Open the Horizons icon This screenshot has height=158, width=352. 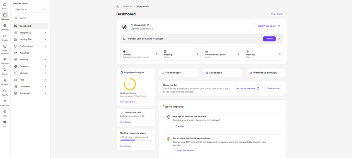(x=5, y=59)
